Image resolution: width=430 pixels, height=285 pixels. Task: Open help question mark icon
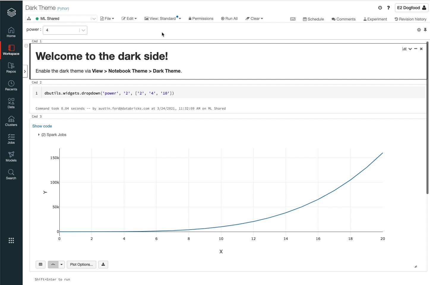tap(388, 8)
